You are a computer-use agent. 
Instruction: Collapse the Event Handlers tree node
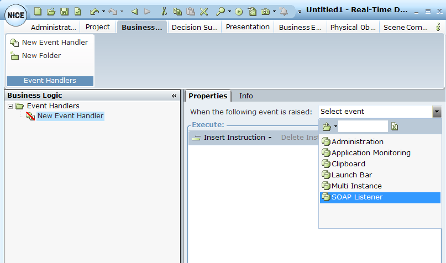(x=10, y=106)
